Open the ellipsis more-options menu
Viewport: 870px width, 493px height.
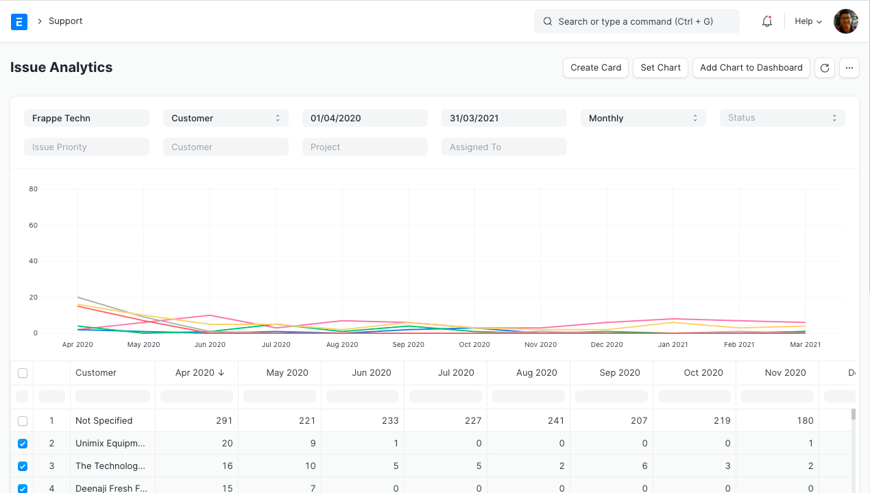(x=849, y=68)
